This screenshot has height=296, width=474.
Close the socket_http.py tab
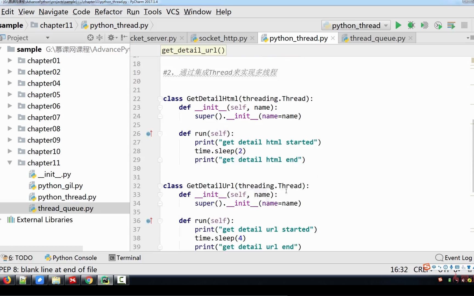252,38
